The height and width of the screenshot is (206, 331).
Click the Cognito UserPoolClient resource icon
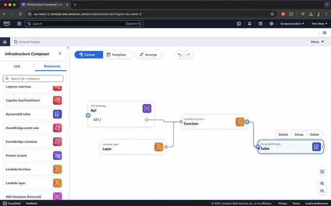pyautogui.click(x=57, y=100)
